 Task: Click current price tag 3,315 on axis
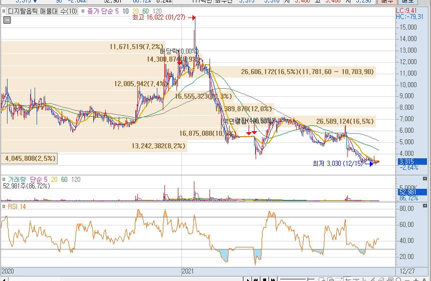coord(412,161)
